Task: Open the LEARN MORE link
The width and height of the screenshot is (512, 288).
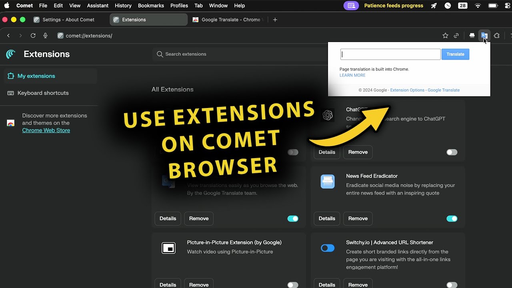Action: [352, 75]
